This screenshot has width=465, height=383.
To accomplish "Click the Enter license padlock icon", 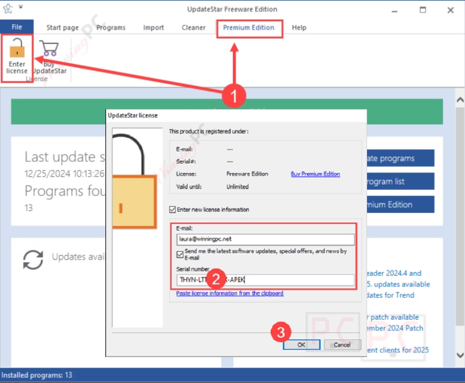I will point(17,49).
